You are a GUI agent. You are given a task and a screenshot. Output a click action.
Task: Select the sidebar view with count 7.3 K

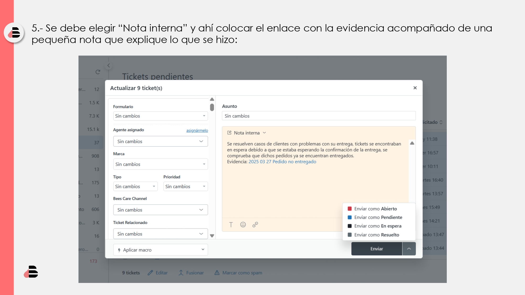[x=91, y=116]
